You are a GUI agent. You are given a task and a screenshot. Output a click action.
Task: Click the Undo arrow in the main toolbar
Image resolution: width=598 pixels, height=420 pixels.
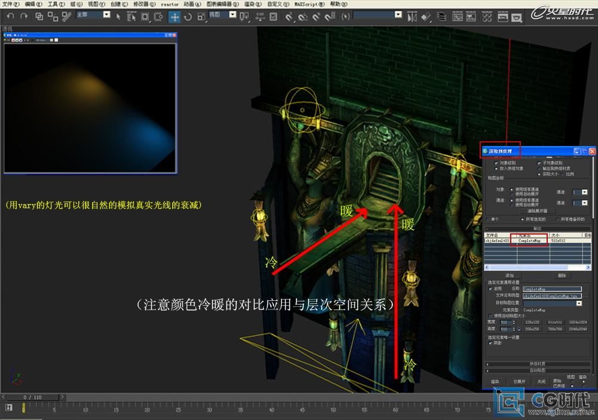(10, 16)
